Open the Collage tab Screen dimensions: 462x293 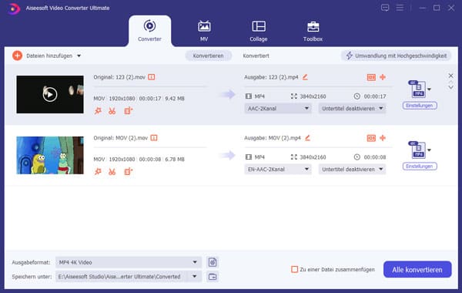point(259,31)
